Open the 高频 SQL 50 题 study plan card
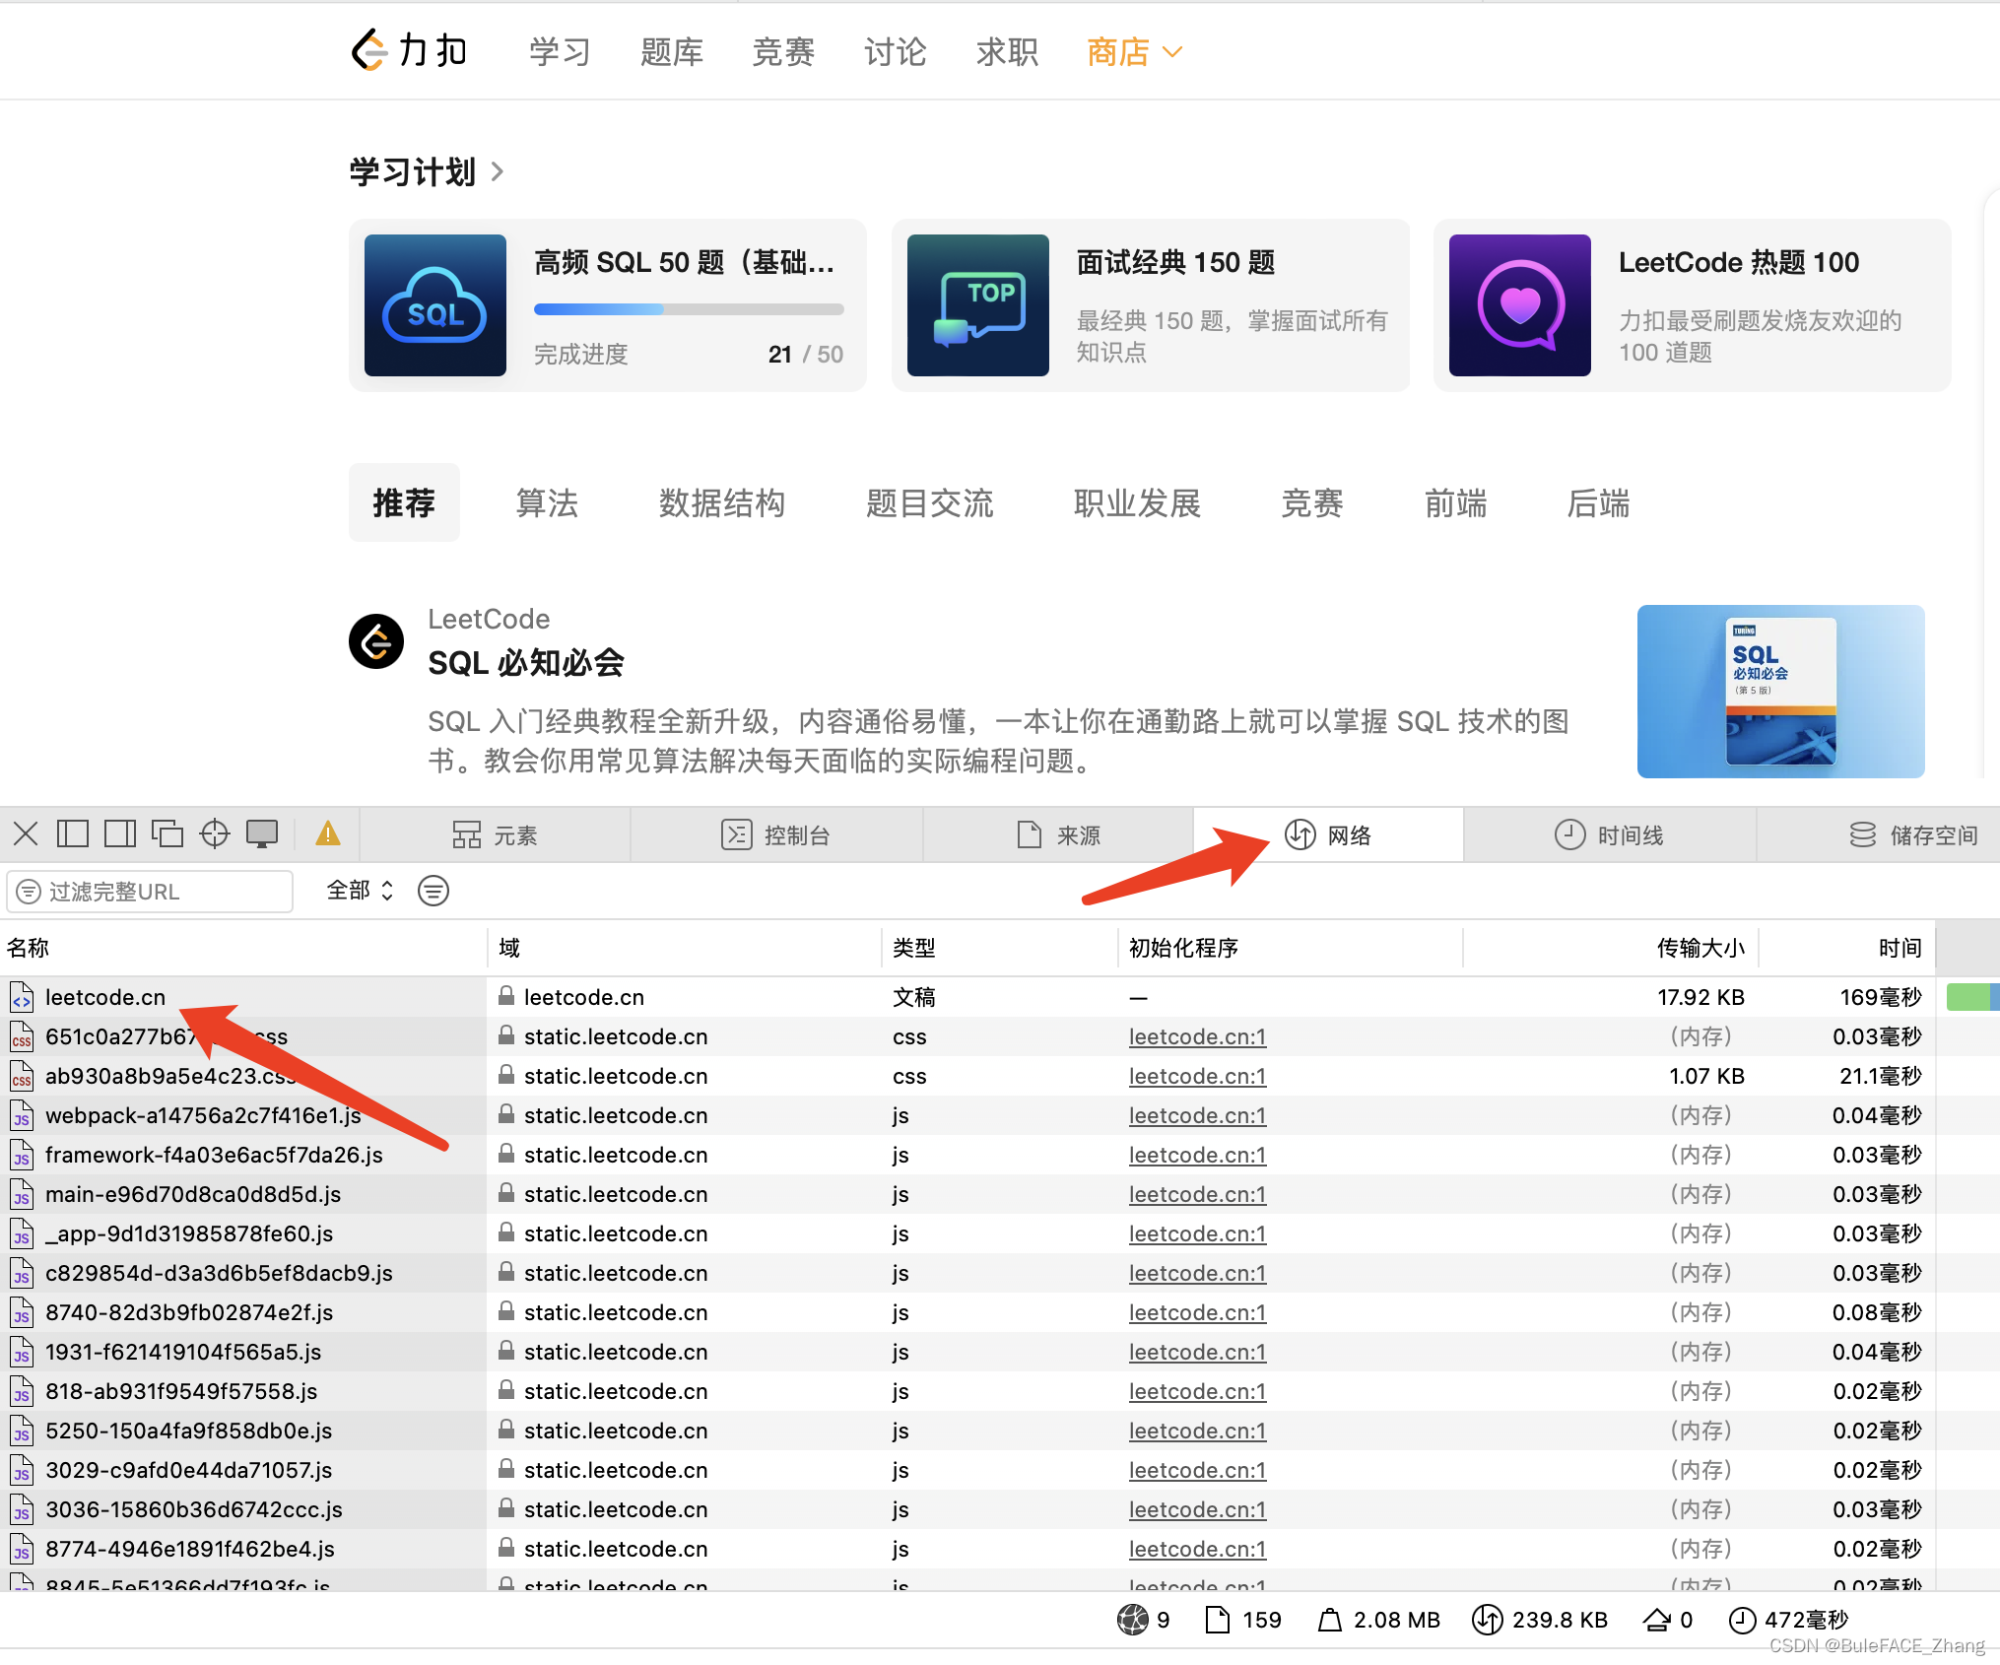This screenshot has height=1665, width=2000. 608,305
